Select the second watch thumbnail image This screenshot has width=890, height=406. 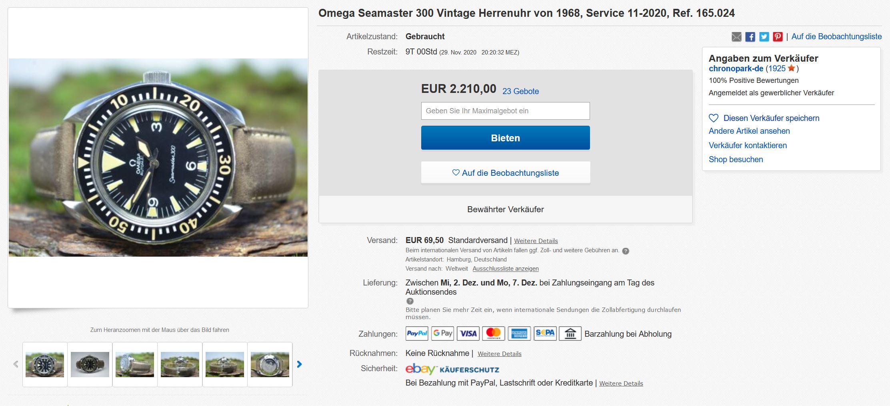point(90,364)
